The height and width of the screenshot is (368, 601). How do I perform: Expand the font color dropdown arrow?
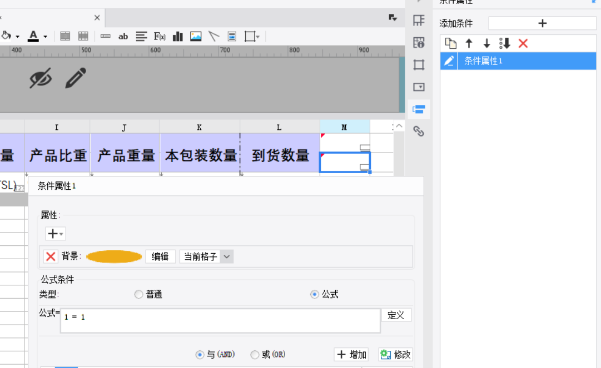point(45,37)
